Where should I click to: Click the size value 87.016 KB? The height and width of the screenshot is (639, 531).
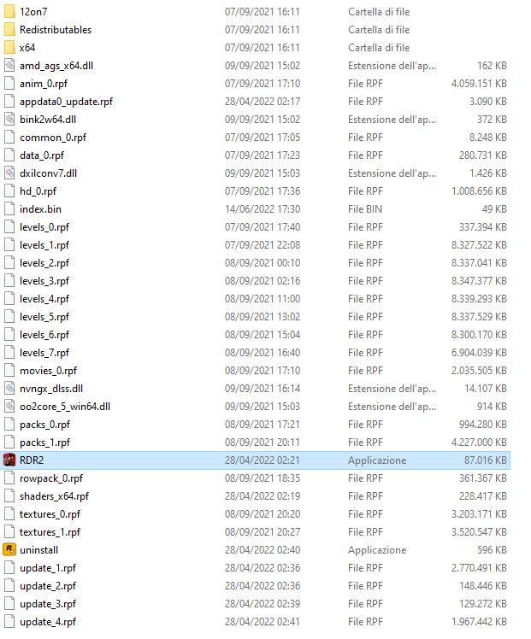tap(486, 460)
